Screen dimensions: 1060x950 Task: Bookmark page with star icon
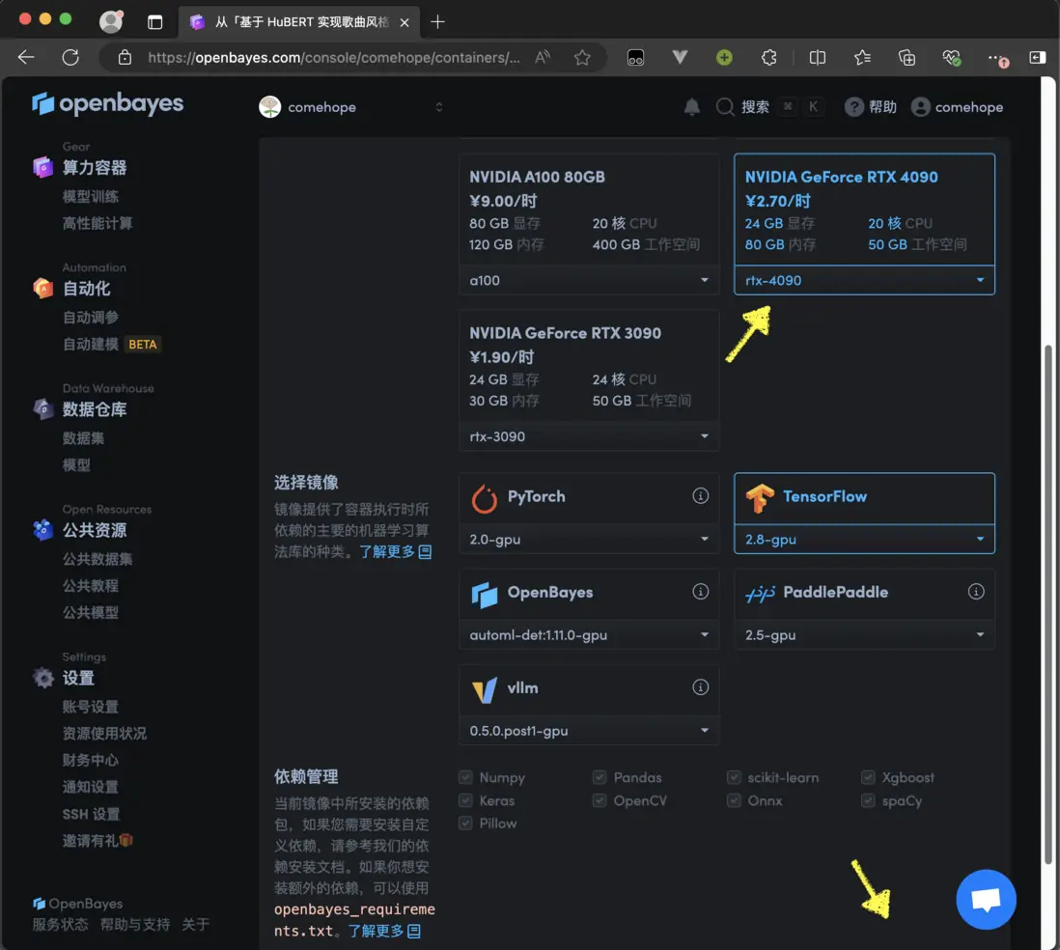coord(582,58)
